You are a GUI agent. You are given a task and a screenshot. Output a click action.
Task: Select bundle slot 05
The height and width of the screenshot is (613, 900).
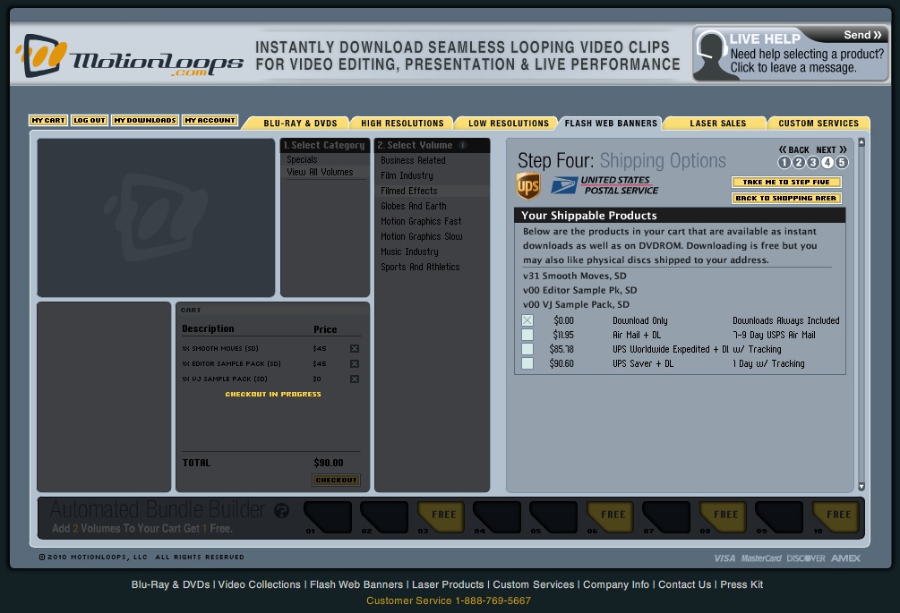pos(553,516)
